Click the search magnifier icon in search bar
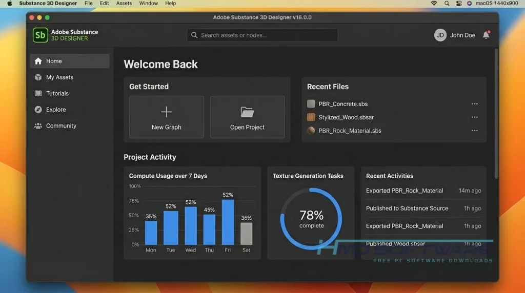This screenshot has width=525, height=293. click(x=194, y=35)
